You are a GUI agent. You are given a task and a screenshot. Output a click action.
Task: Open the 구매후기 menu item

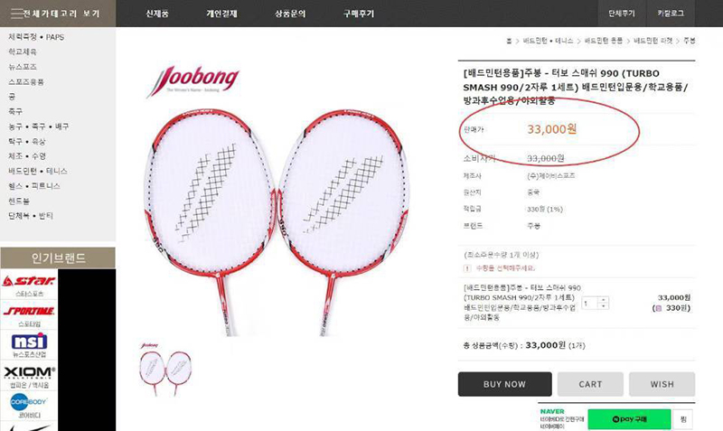tap(358, 14)
